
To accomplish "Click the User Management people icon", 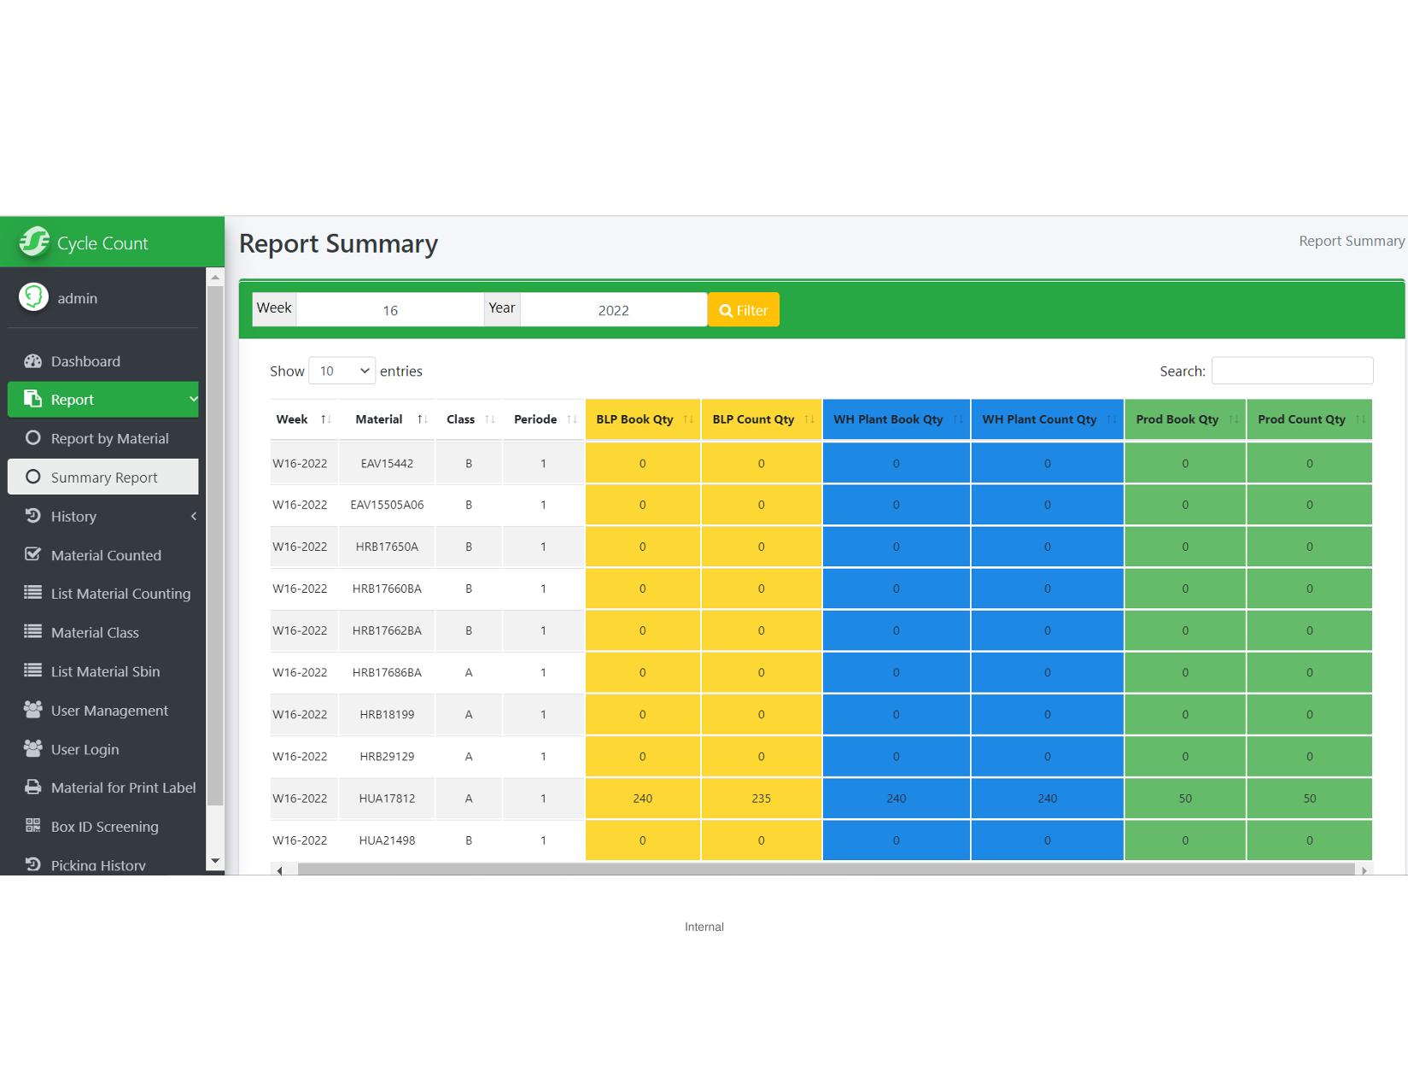I will coord(32,710).
